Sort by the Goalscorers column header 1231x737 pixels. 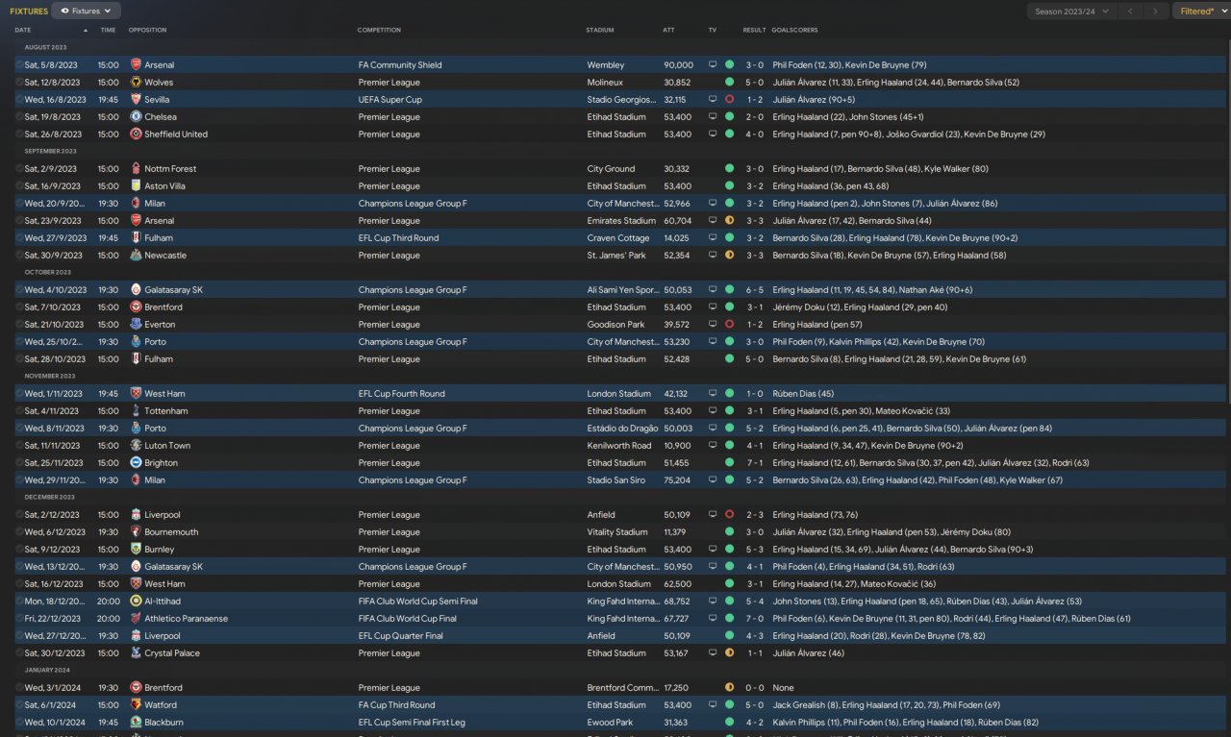tap(794, 30)
